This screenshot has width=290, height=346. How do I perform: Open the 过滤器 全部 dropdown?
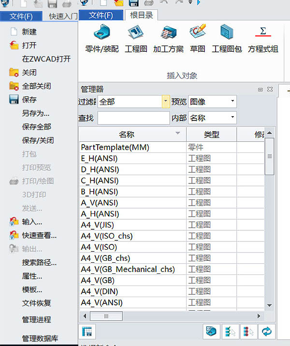[166, 102]
